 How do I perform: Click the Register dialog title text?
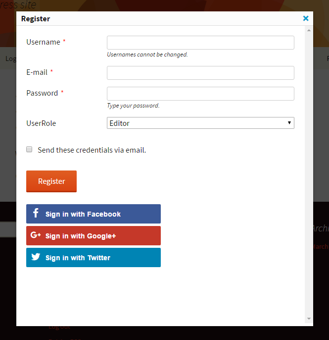tap(36, 19)
